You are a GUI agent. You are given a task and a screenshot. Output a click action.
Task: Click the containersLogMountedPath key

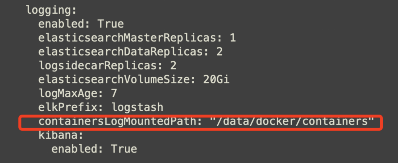click(120, 121)
